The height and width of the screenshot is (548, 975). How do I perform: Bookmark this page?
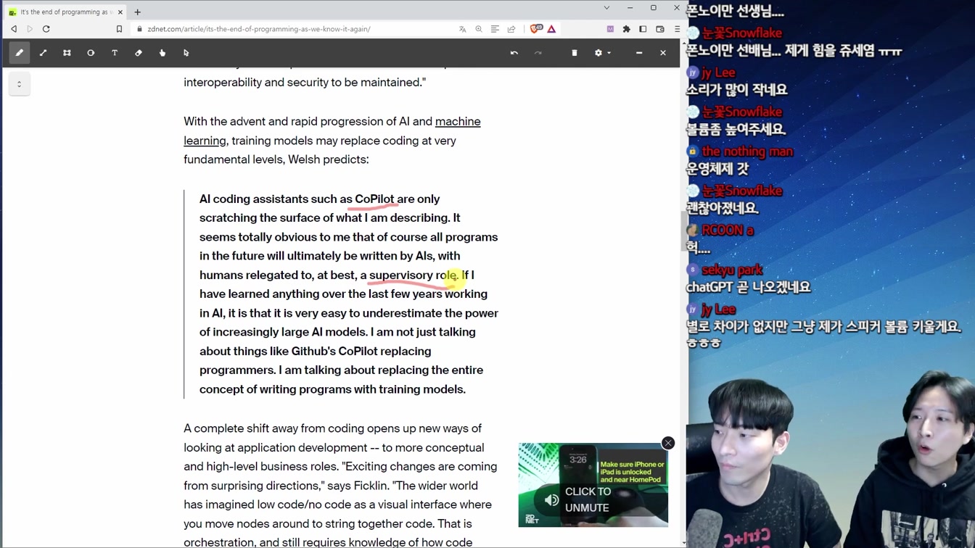pyautogui.click(x=120, y=29)
